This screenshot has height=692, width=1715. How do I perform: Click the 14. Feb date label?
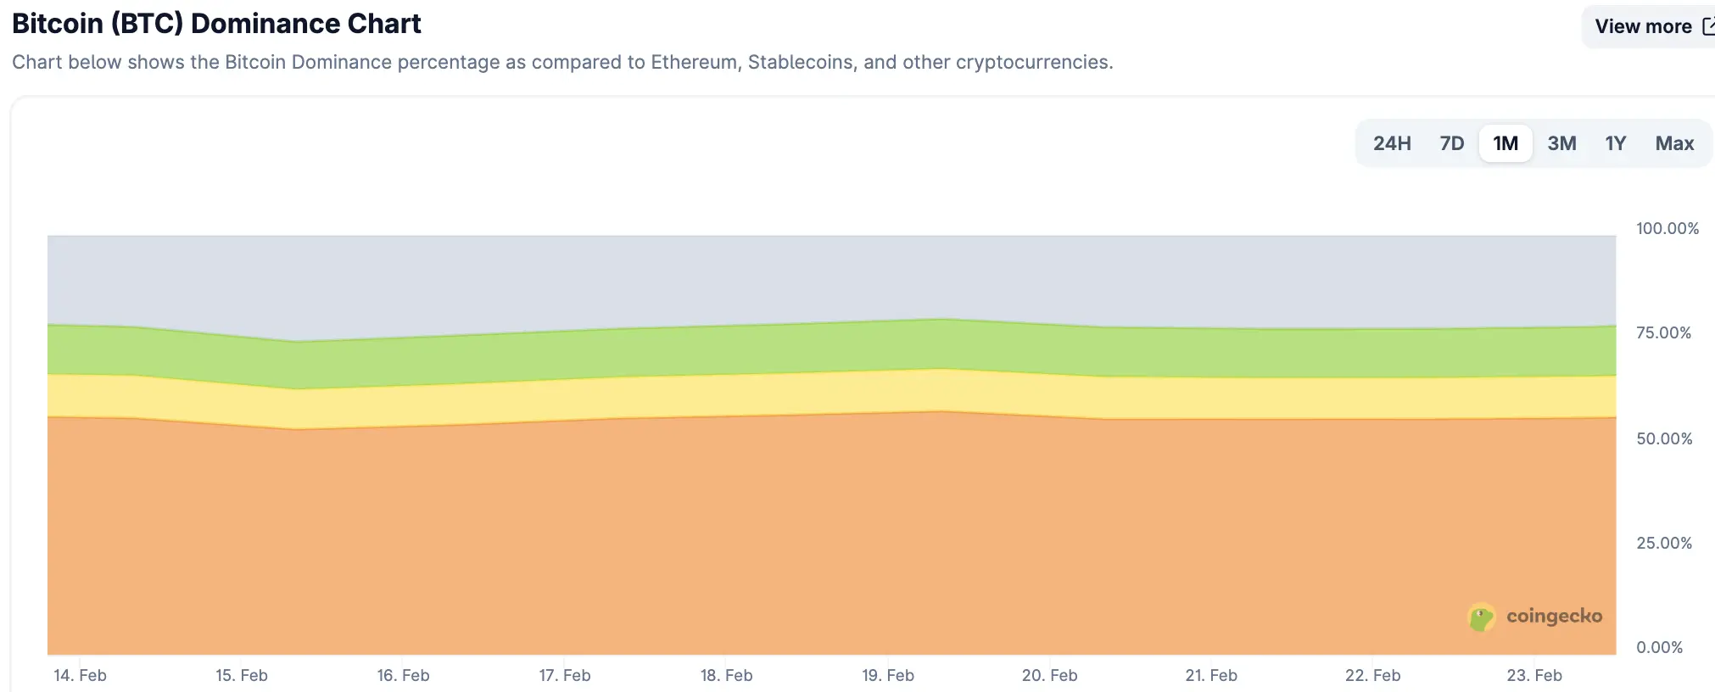coord(80,676)
